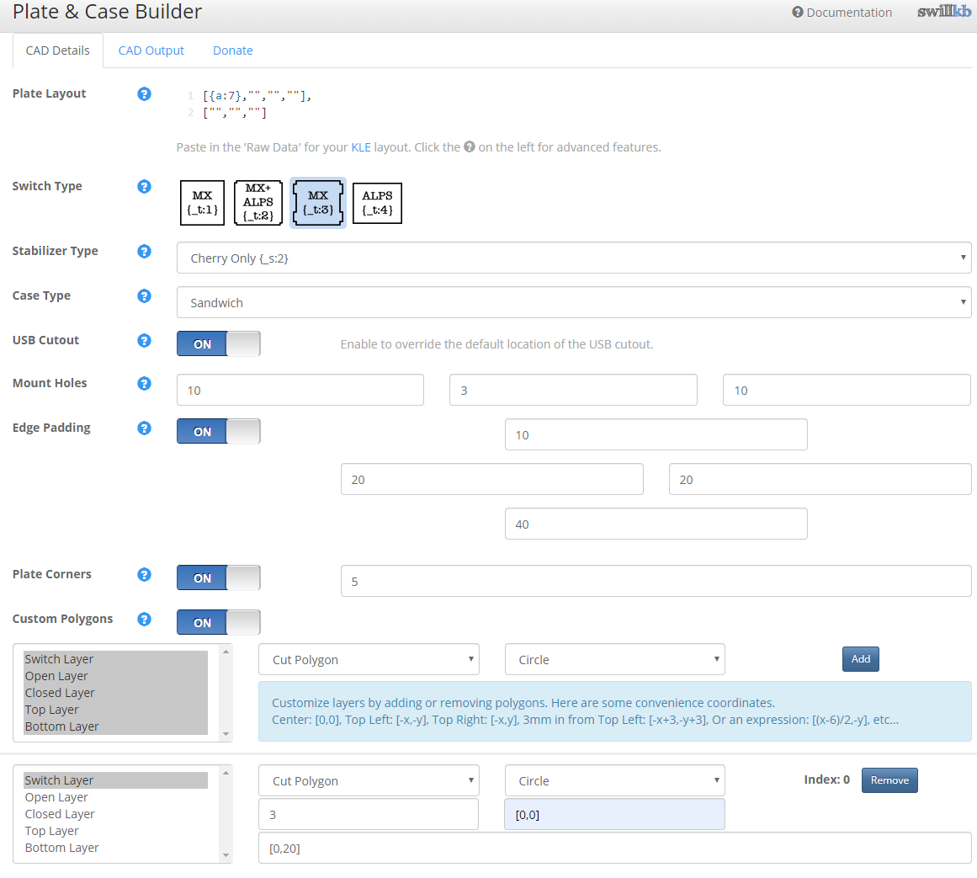Image resolution: width=977 pixels, height=878 pixels.
Task: Open the Cut Polygon dropdown for Index 0
Action: click(x=369, y=781)
